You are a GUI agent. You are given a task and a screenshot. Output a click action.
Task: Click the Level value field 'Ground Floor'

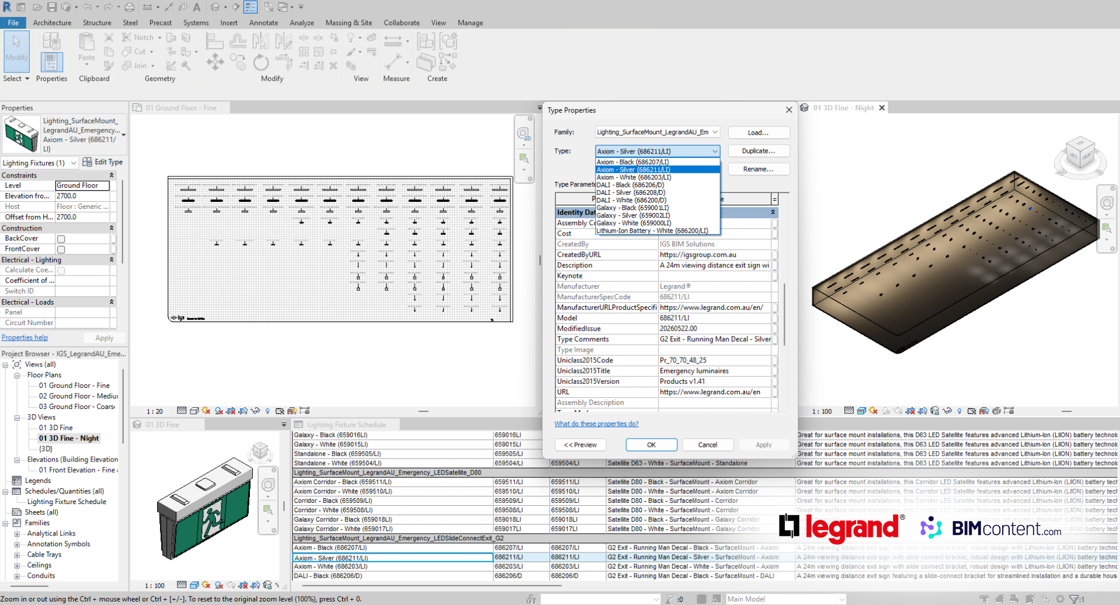tap(82, 186)
